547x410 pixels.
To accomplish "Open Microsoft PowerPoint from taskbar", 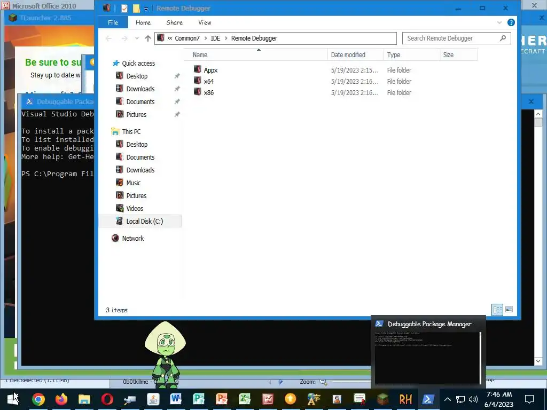I will (x=222, y=399).
